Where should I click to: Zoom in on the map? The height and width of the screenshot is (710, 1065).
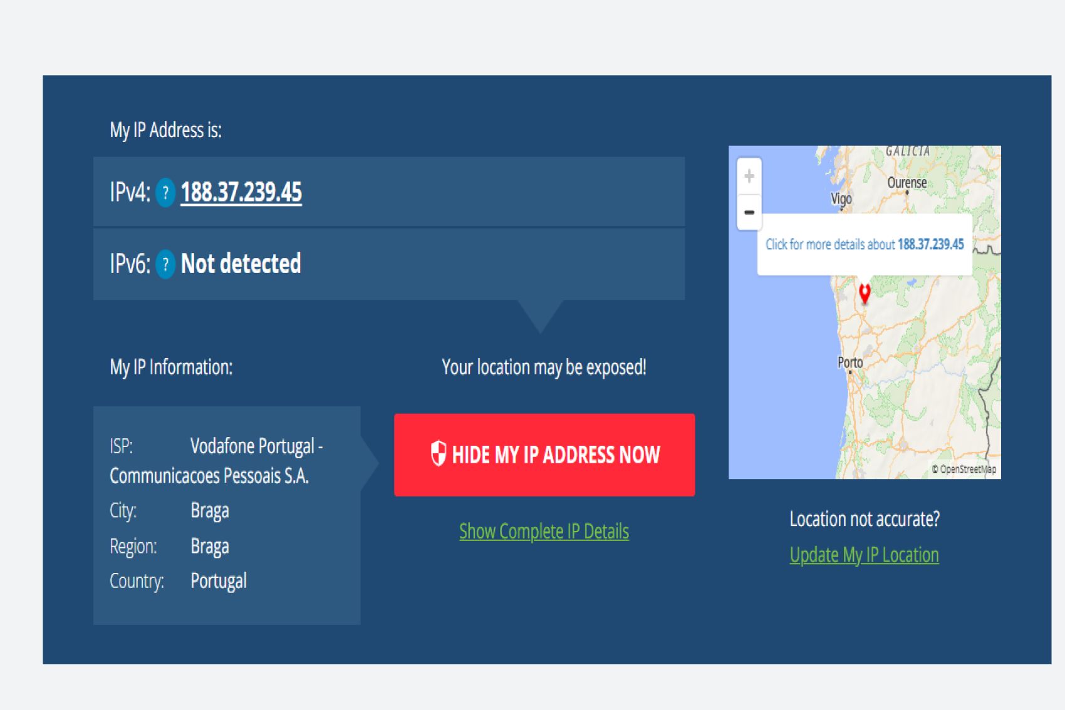pos(749,176)
